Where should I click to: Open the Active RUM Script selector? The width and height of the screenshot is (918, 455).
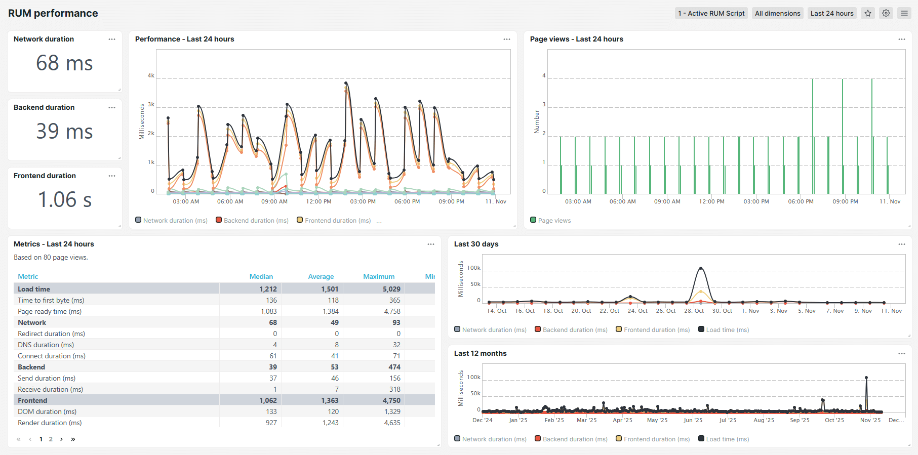[x=711, y=14]
